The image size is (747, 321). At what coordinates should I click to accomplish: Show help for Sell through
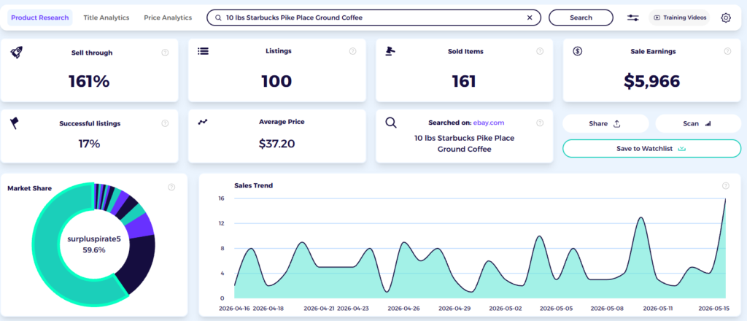click(165, 53)
